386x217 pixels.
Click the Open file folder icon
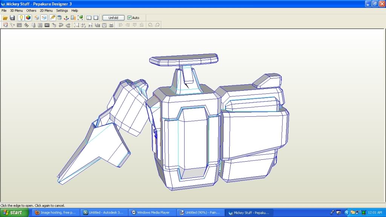point(5,18)
